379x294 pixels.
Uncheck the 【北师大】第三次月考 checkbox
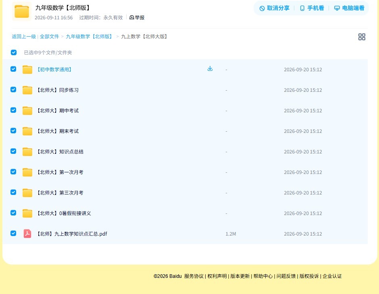click(13, 192)
